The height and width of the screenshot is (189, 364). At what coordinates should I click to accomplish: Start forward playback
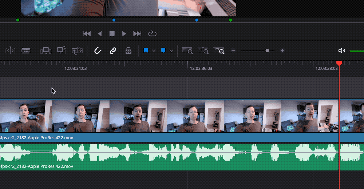tap(124, 34)
